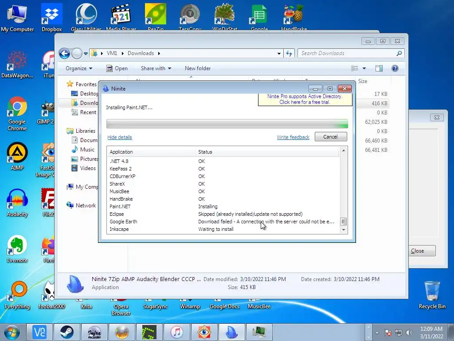Open MusicBee desktop shortcut

tap(259, 306)
